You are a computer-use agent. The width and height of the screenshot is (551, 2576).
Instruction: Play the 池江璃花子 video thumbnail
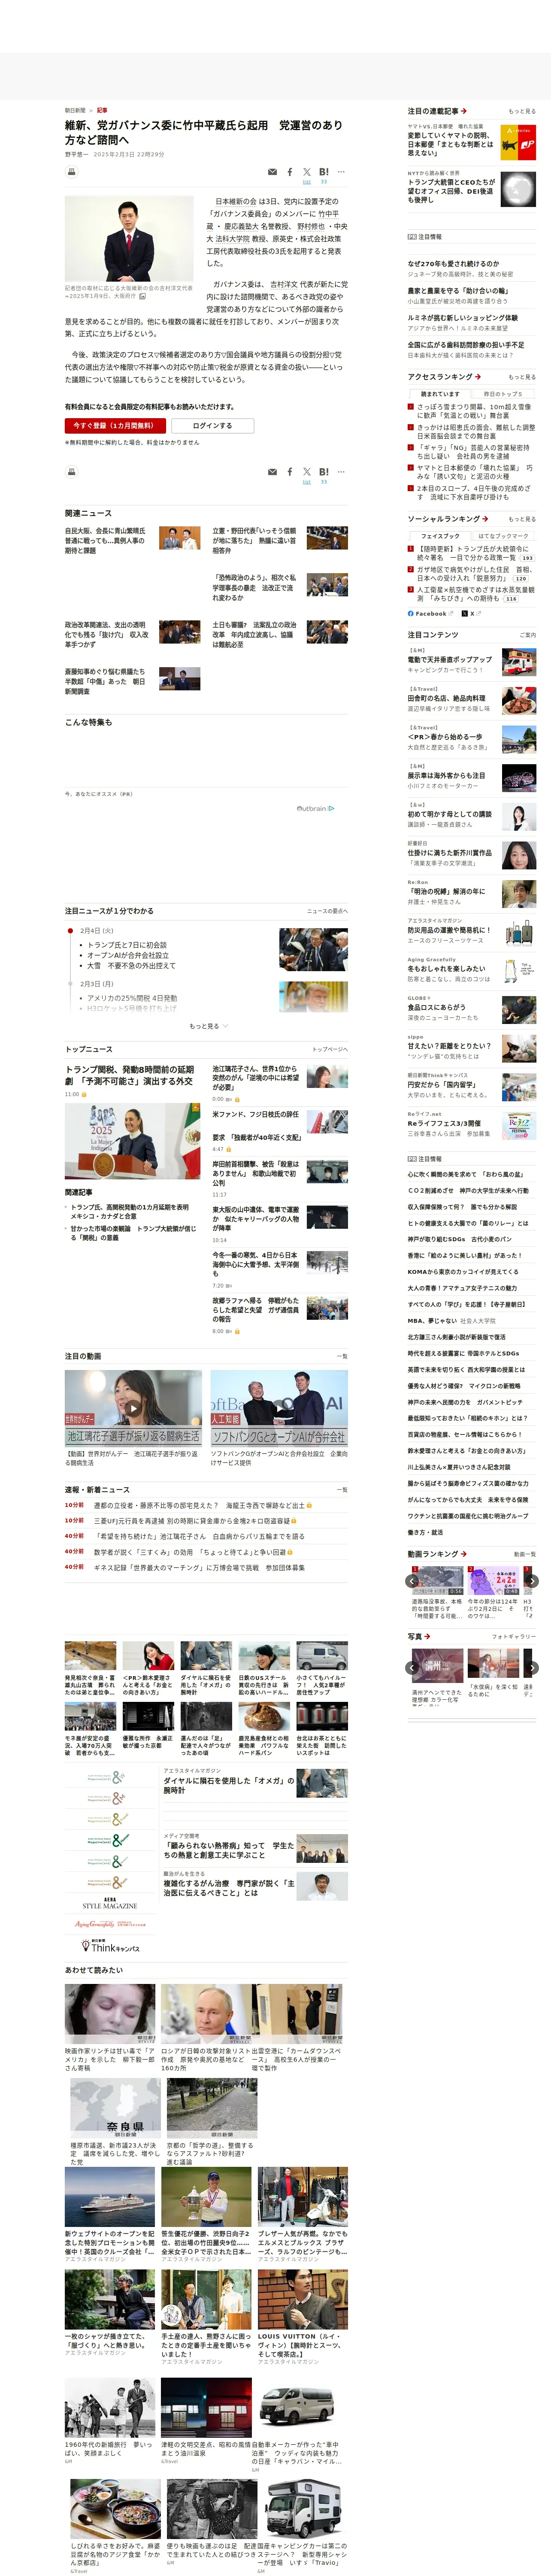click(132, 1408)
